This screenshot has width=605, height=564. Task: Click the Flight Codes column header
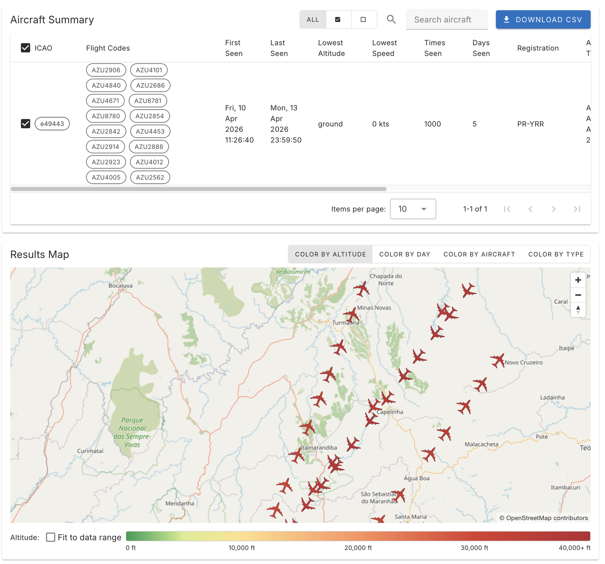tap(108, 48)
